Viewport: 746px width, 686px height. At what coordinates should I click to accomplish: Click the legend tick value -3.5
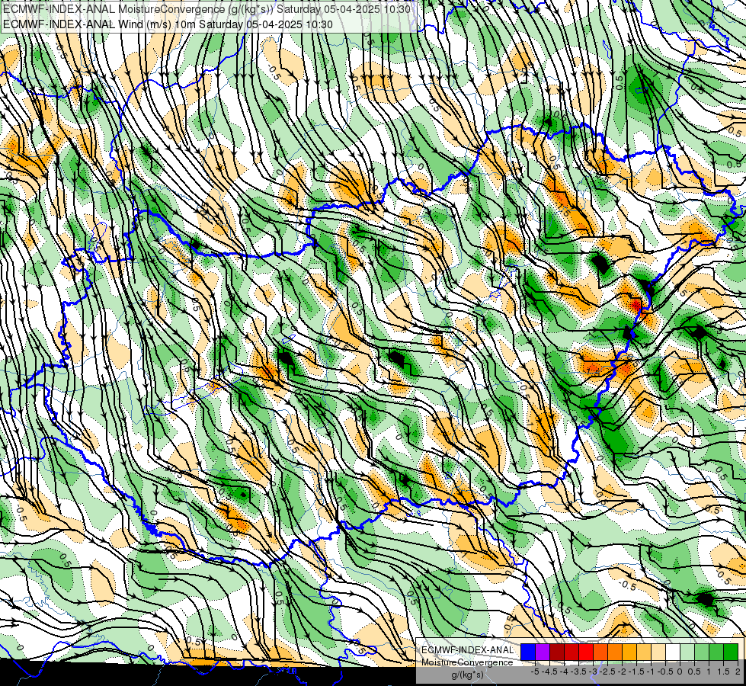(x=578, y=672)
